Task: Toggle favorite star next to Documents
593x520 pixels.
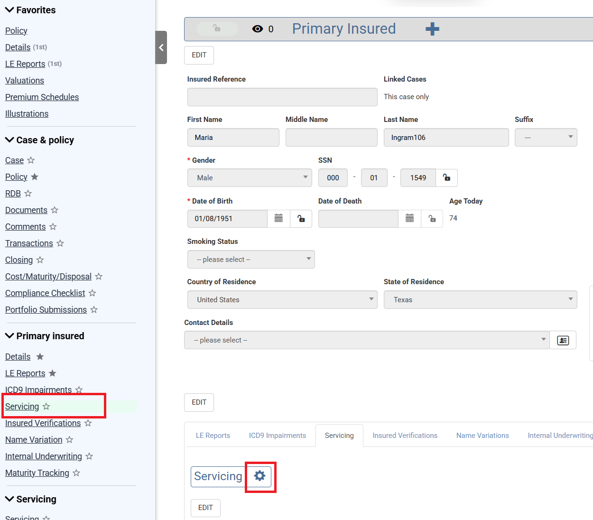Action: (55, 210)
